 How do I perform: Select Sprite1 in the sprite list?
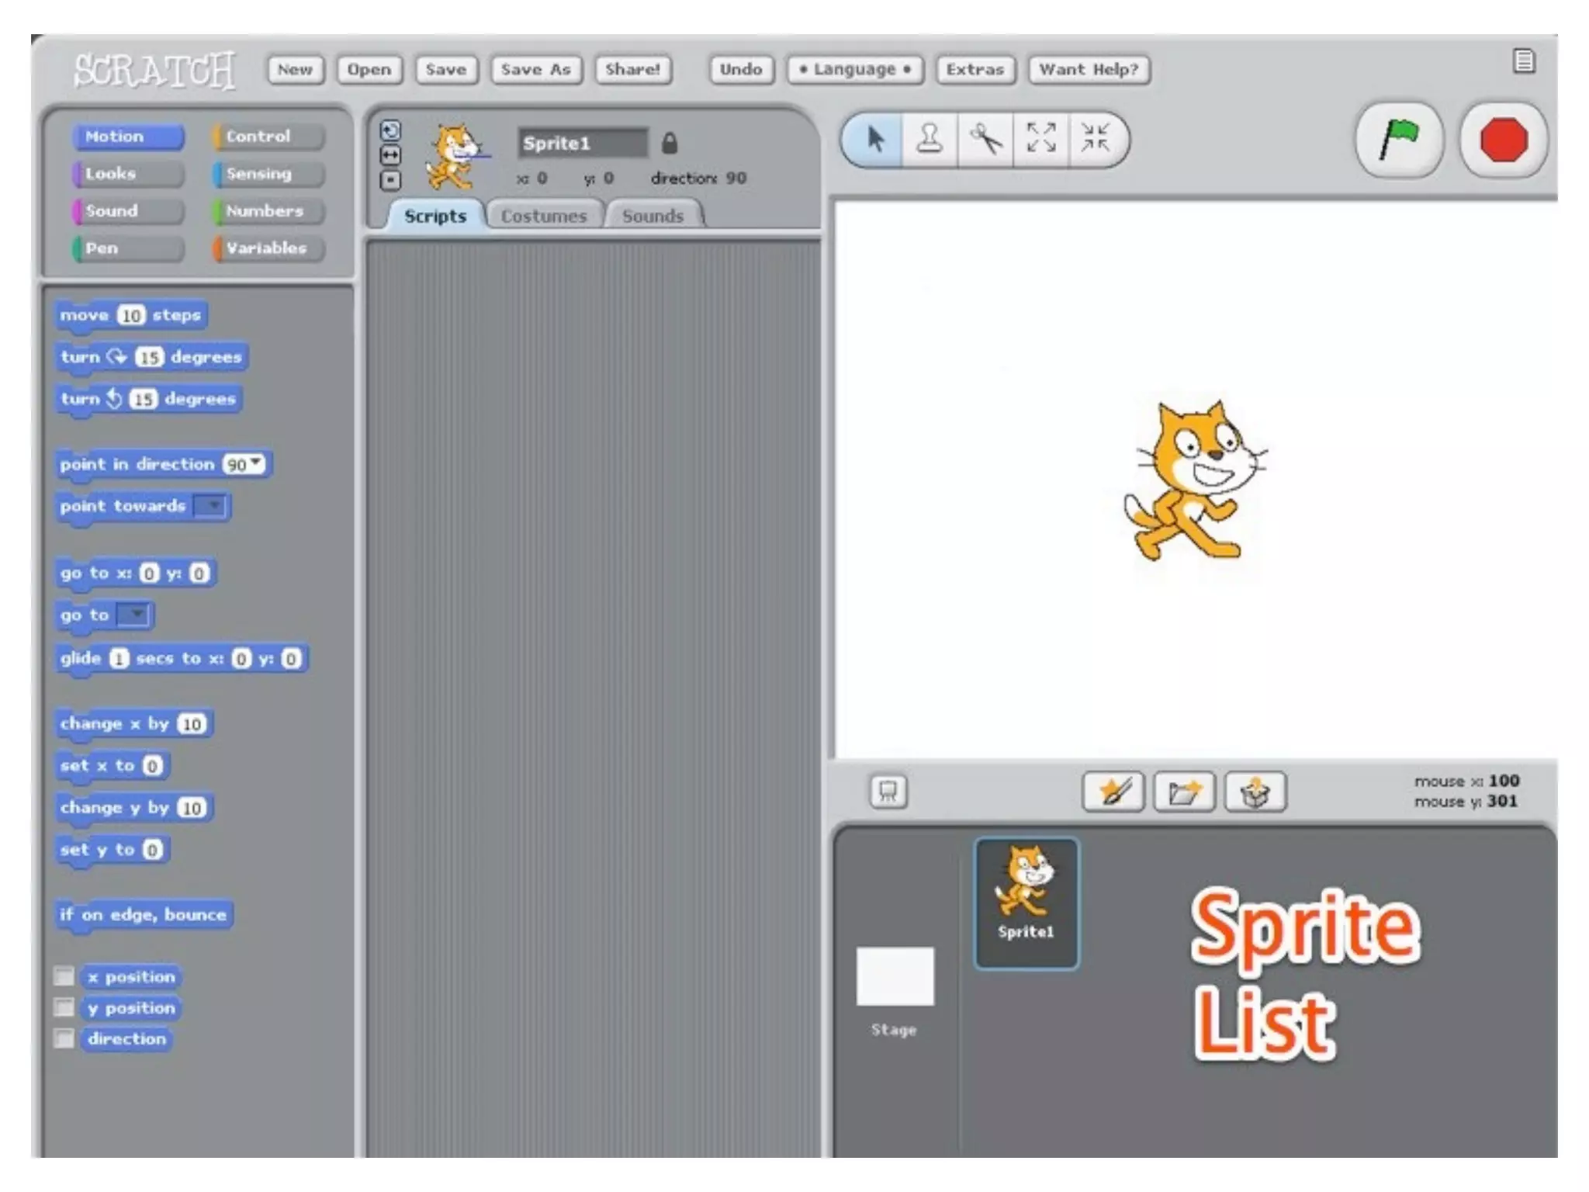(1026, 903)
